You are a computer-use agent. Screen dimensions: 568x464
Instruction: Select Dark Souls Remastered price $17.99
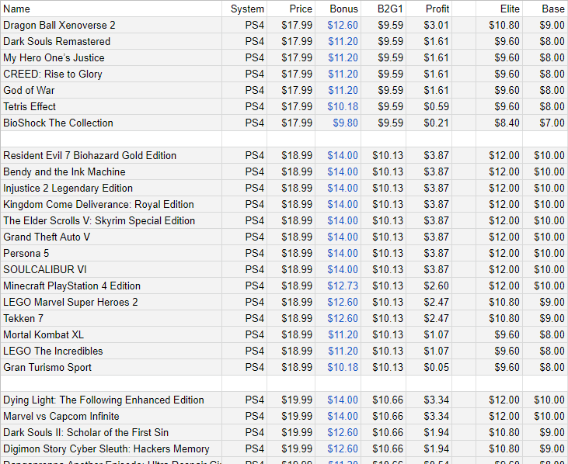point(291,41)
